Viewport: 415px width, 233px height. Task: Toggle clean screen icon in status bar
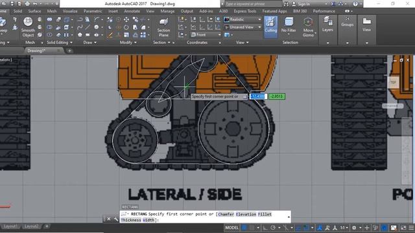403,227
